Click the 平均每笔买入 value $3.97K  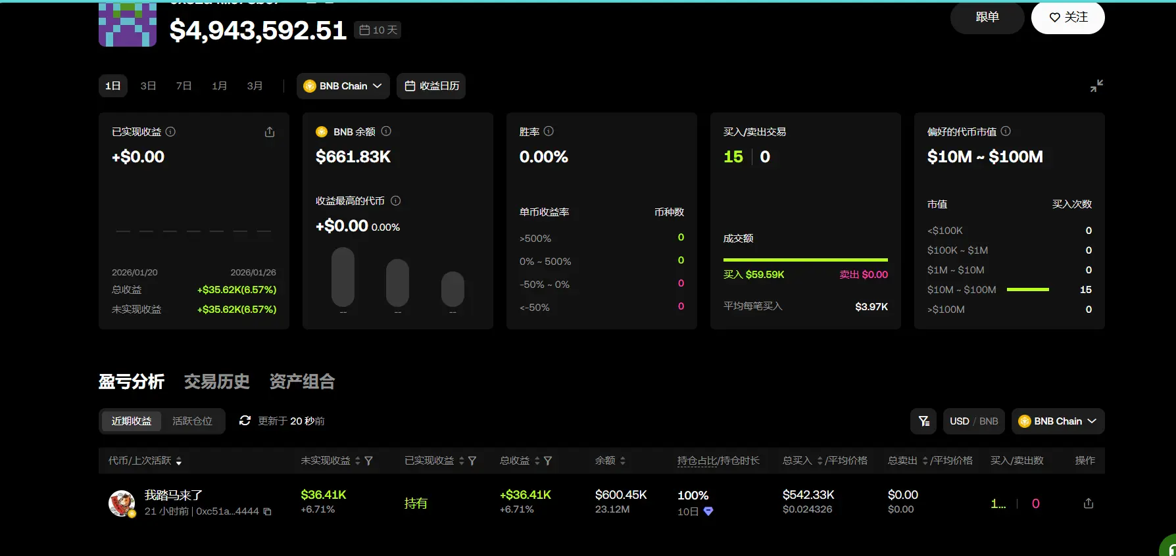tap(871, 307)
